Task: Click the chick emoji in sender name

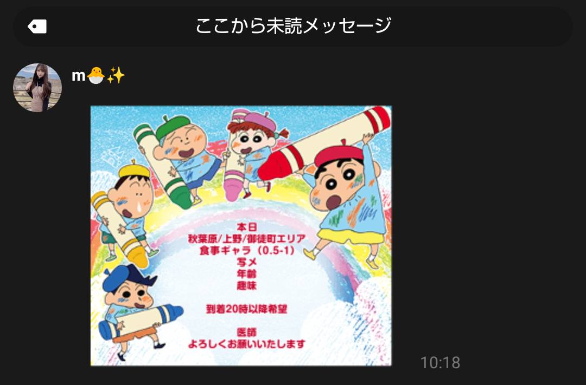Action: click(x=95, y=76)
